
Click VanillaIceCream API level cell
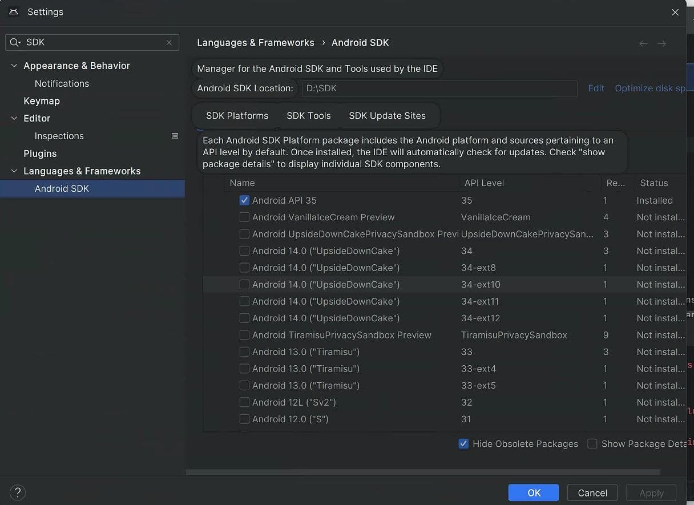pyautogui.click(x=495, y=217)
